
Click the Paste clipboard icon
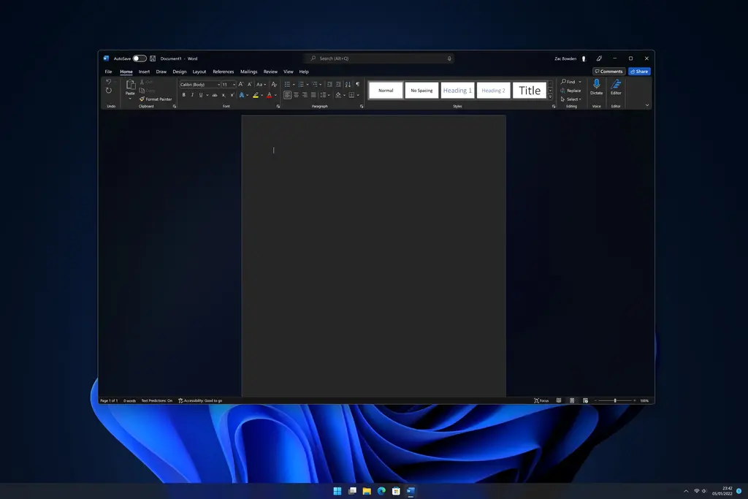coord(130,85)
